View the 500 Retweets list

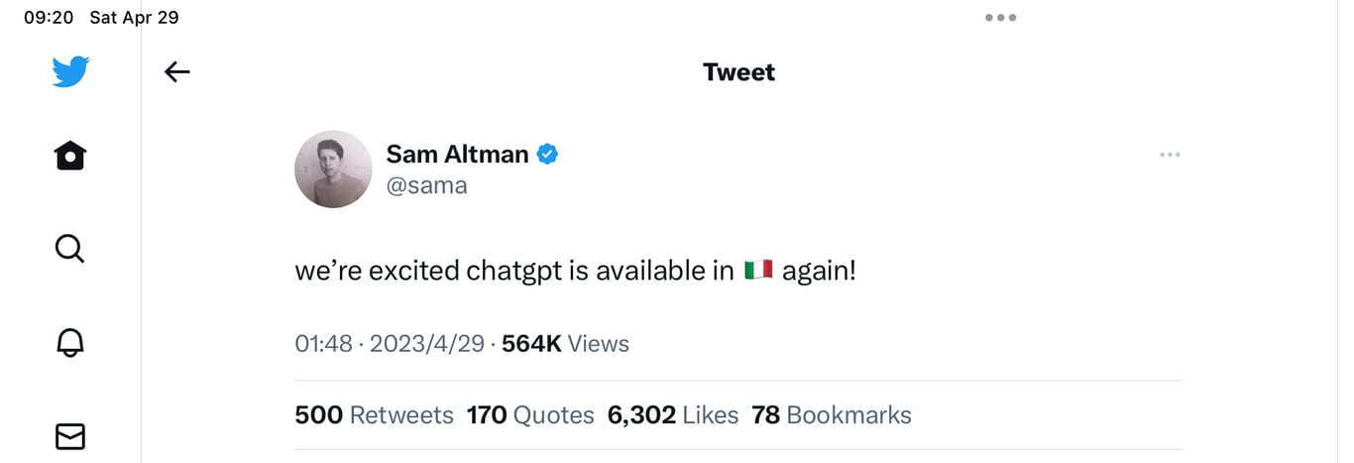coord(374,415)
